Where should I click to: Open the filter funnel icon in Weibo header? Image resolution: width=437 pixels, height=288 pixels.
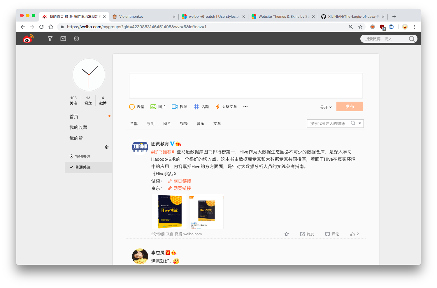50,39
